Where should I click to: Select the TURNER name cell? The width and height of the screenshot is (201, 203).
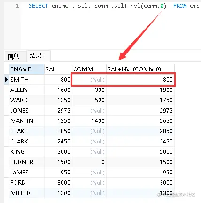(x=27, y=162)
